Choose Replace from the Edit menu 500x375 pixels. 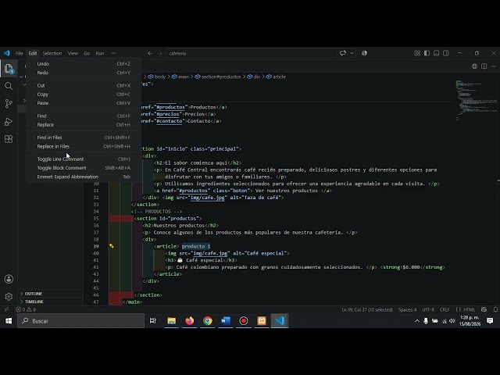point(84,125)
